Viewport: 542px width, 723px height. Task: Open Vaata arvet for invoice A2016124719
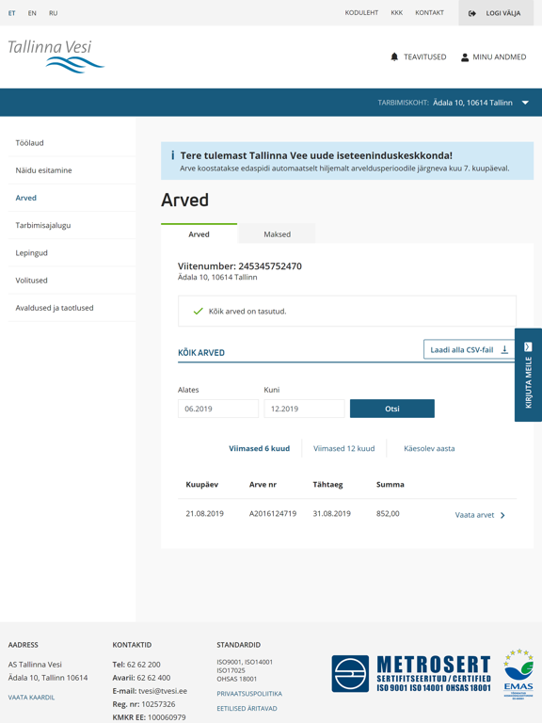pos(480,515)
